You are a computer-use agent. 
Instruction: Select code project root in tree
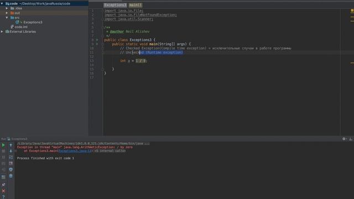click(x=44, y=4)
